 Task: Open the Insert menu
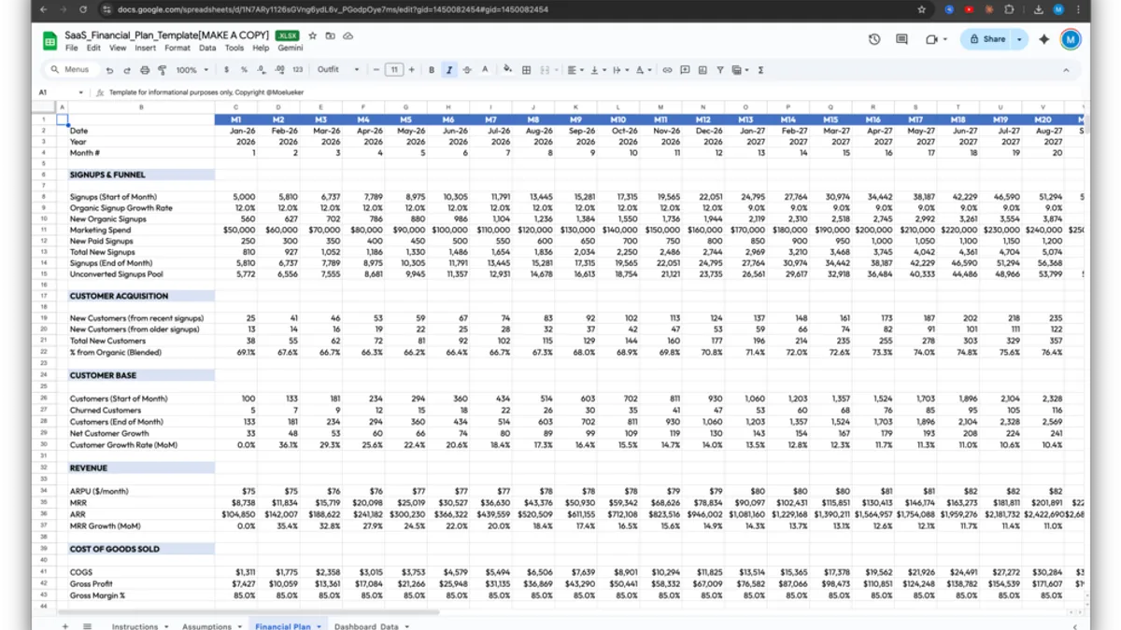click(x=145, y=48)
